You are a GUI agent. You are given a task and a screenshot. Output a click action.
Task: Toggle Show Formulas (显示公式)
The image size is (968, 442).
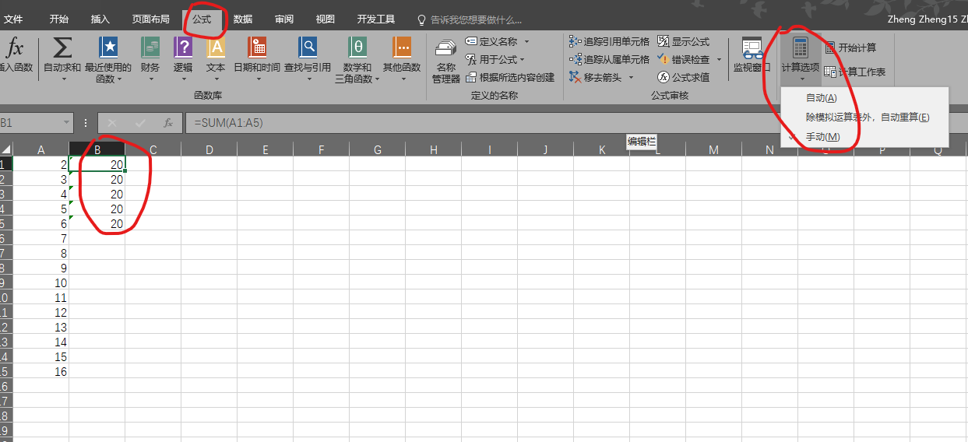point(684,41)
